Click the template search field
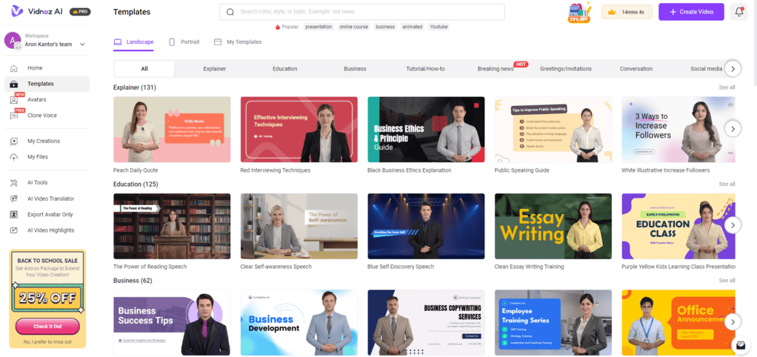757x357 pixels. [x=362, y=12]
